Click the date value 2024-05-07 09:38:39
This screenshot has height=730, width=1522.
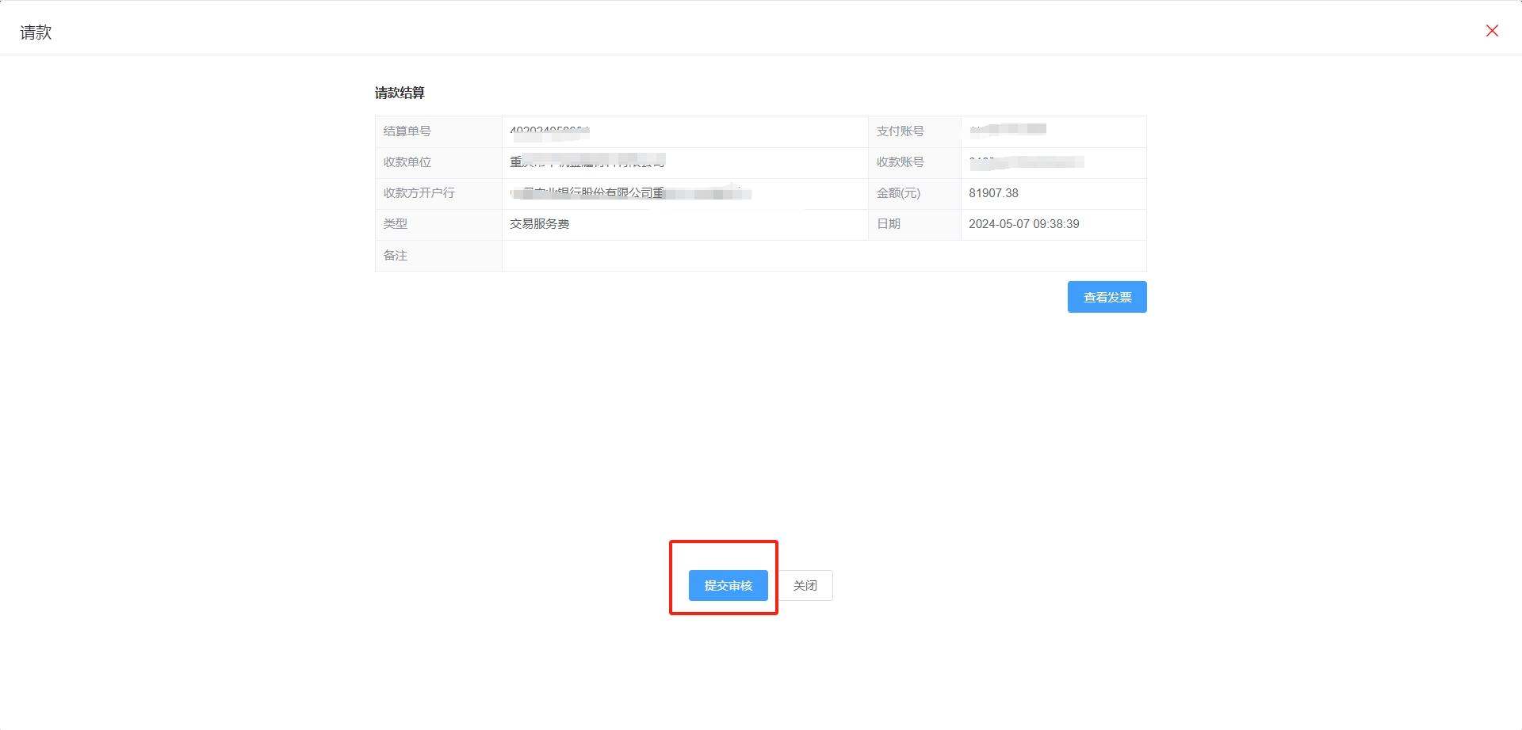pyautogui.click(x=1023, y=224)
